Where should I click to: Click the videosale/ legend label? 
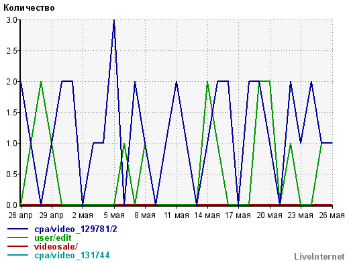[56, 246]
